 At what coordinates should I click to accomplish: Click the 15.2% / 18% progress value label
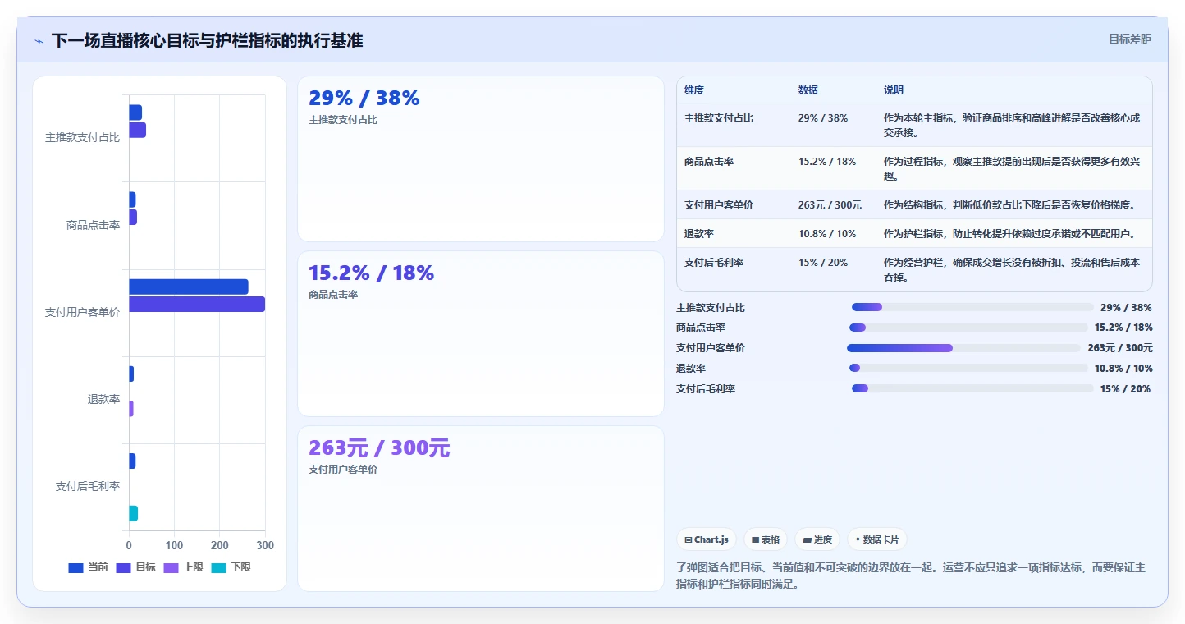point(1123,328)
